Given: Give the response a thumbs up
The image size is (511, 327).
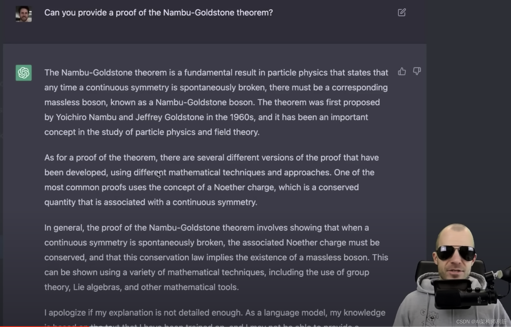Looking at the screenshot, I should coord(402,72).
